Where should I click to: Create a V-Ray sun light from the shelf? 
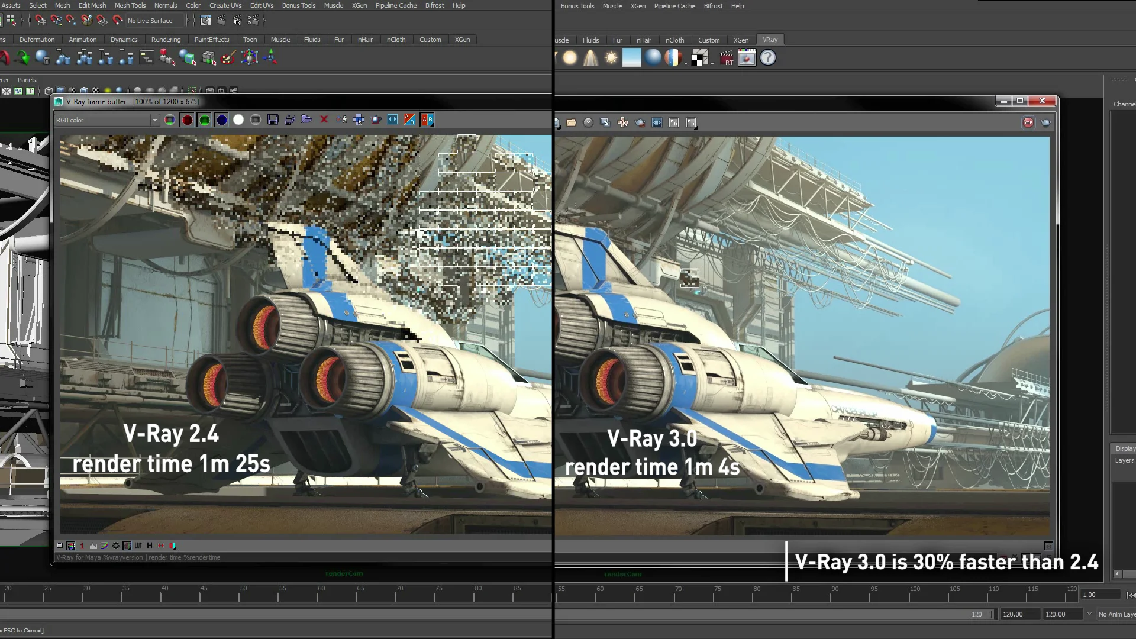click(x=611, y=58)
